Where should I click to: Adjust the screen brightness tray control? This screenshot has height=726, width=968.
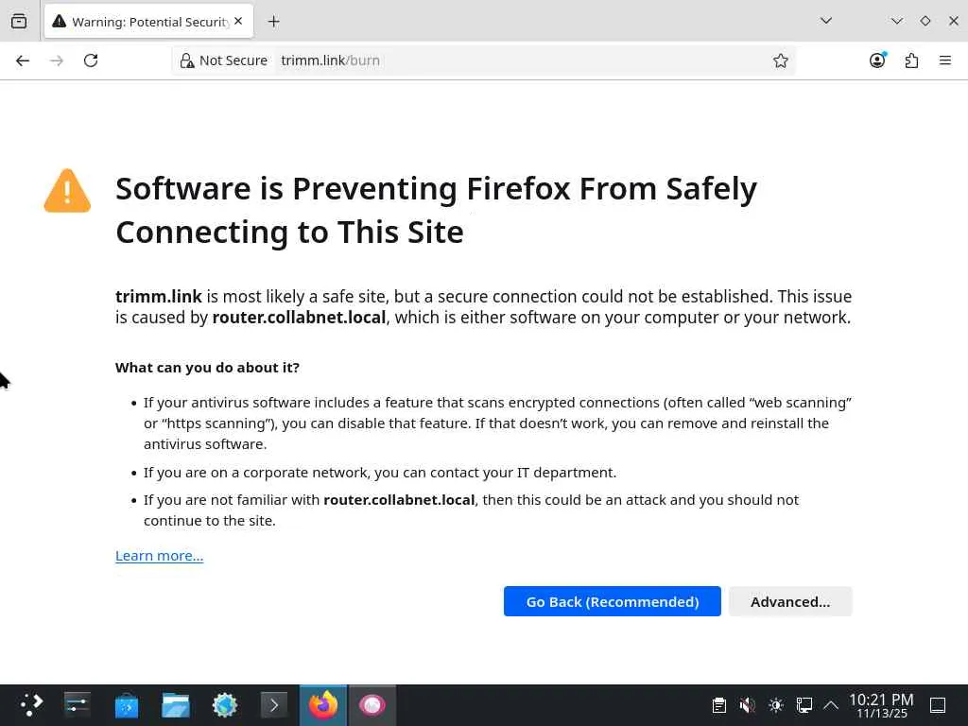click(776, 705)
